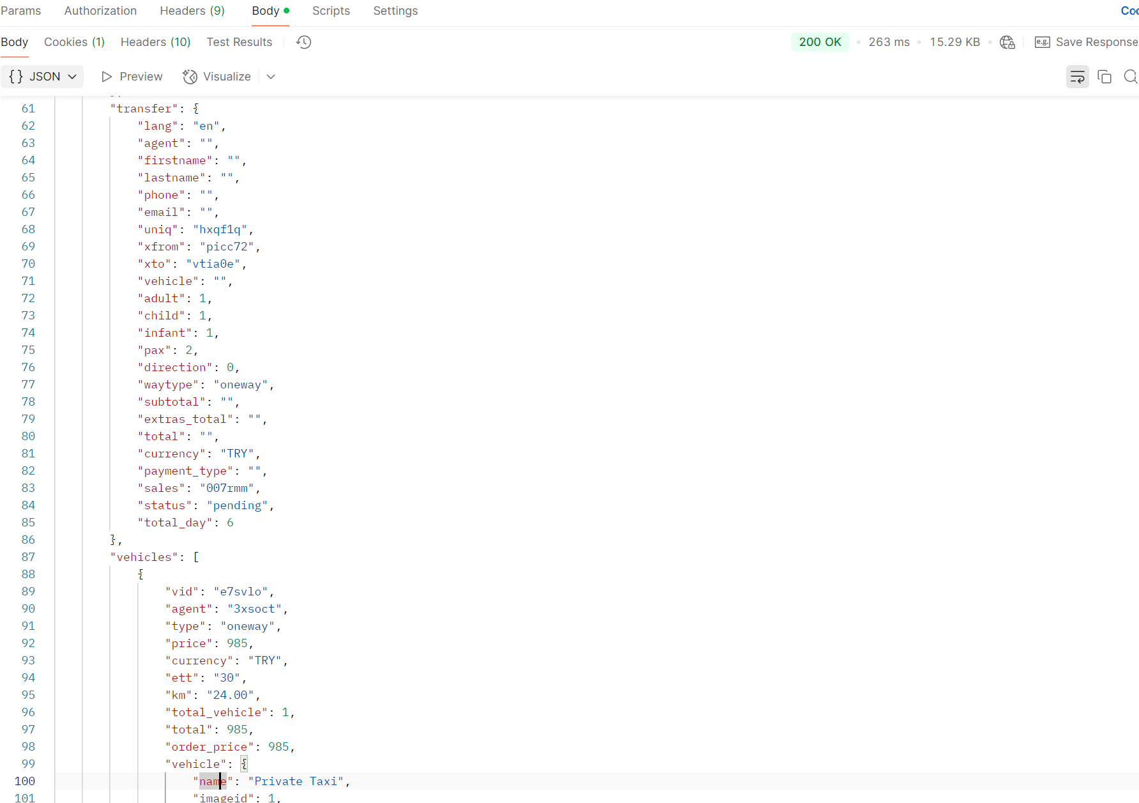Open the JSON format dropdown

[x=42, y=77]
